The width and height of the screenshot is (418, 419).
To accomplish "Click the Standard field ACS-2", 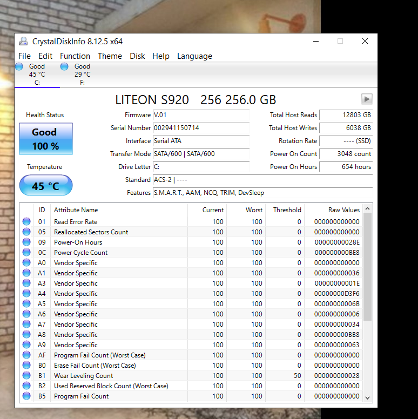I will tap(262, 180).
